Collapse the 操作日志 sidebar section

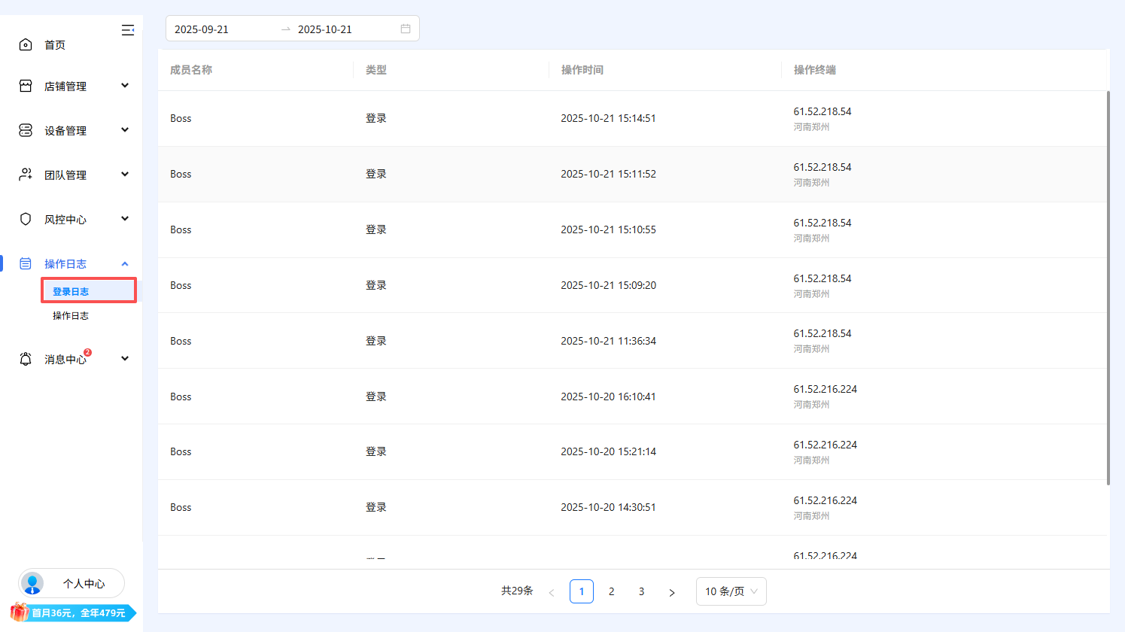pyautogui.click(x=125, y=263)
